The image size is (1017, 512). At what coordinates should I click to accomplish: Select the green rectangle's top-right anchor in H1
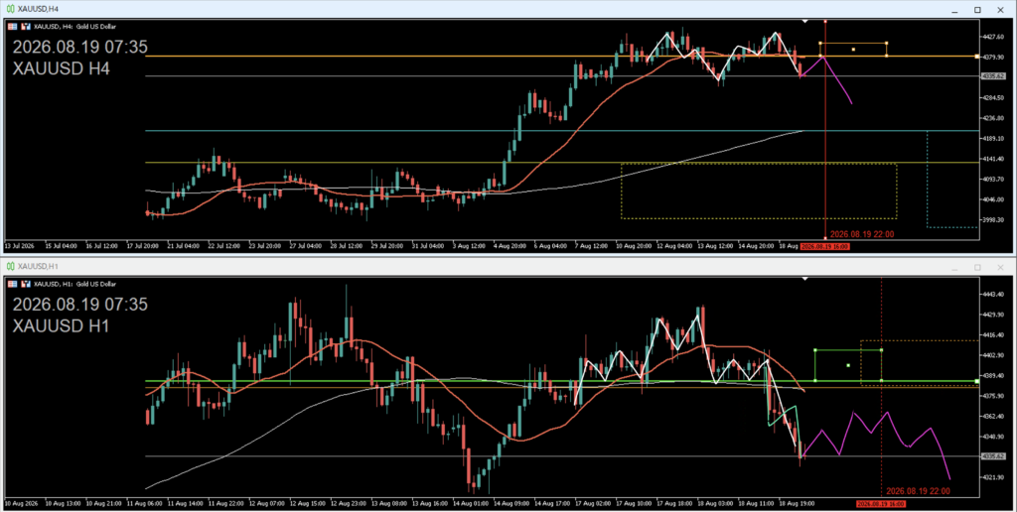[x=882, y=350]
